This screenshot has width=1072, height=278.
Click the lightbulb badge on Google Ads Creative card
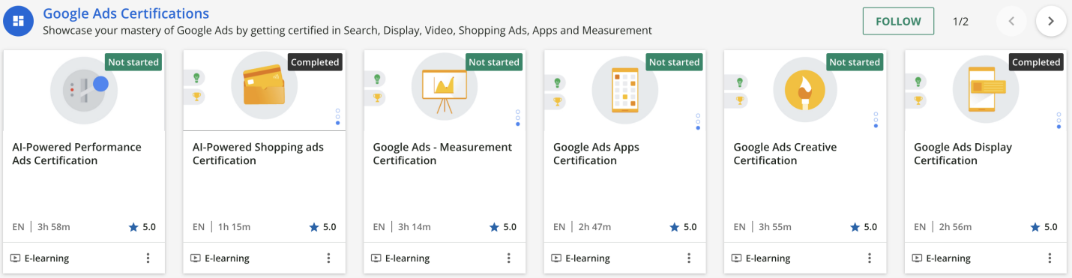738,82
